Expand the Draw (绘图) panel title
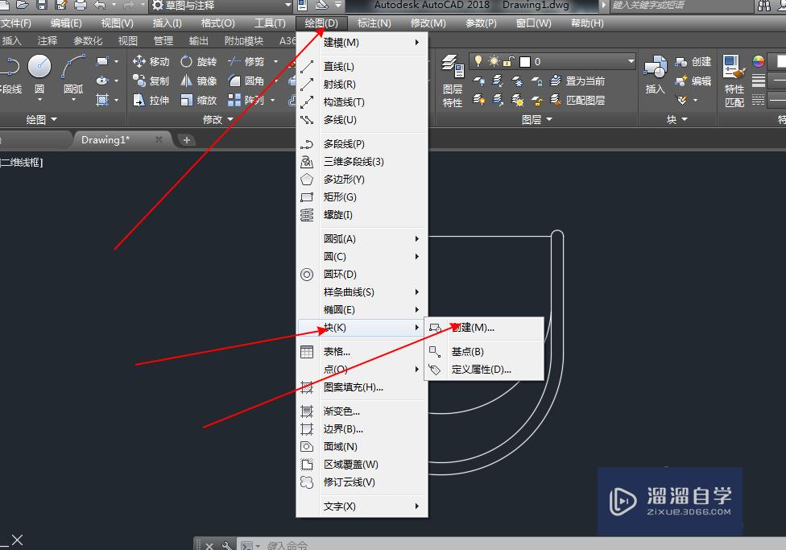Viewport: 786px width, 550px height. pyautogui.click(x=42, y=119)
